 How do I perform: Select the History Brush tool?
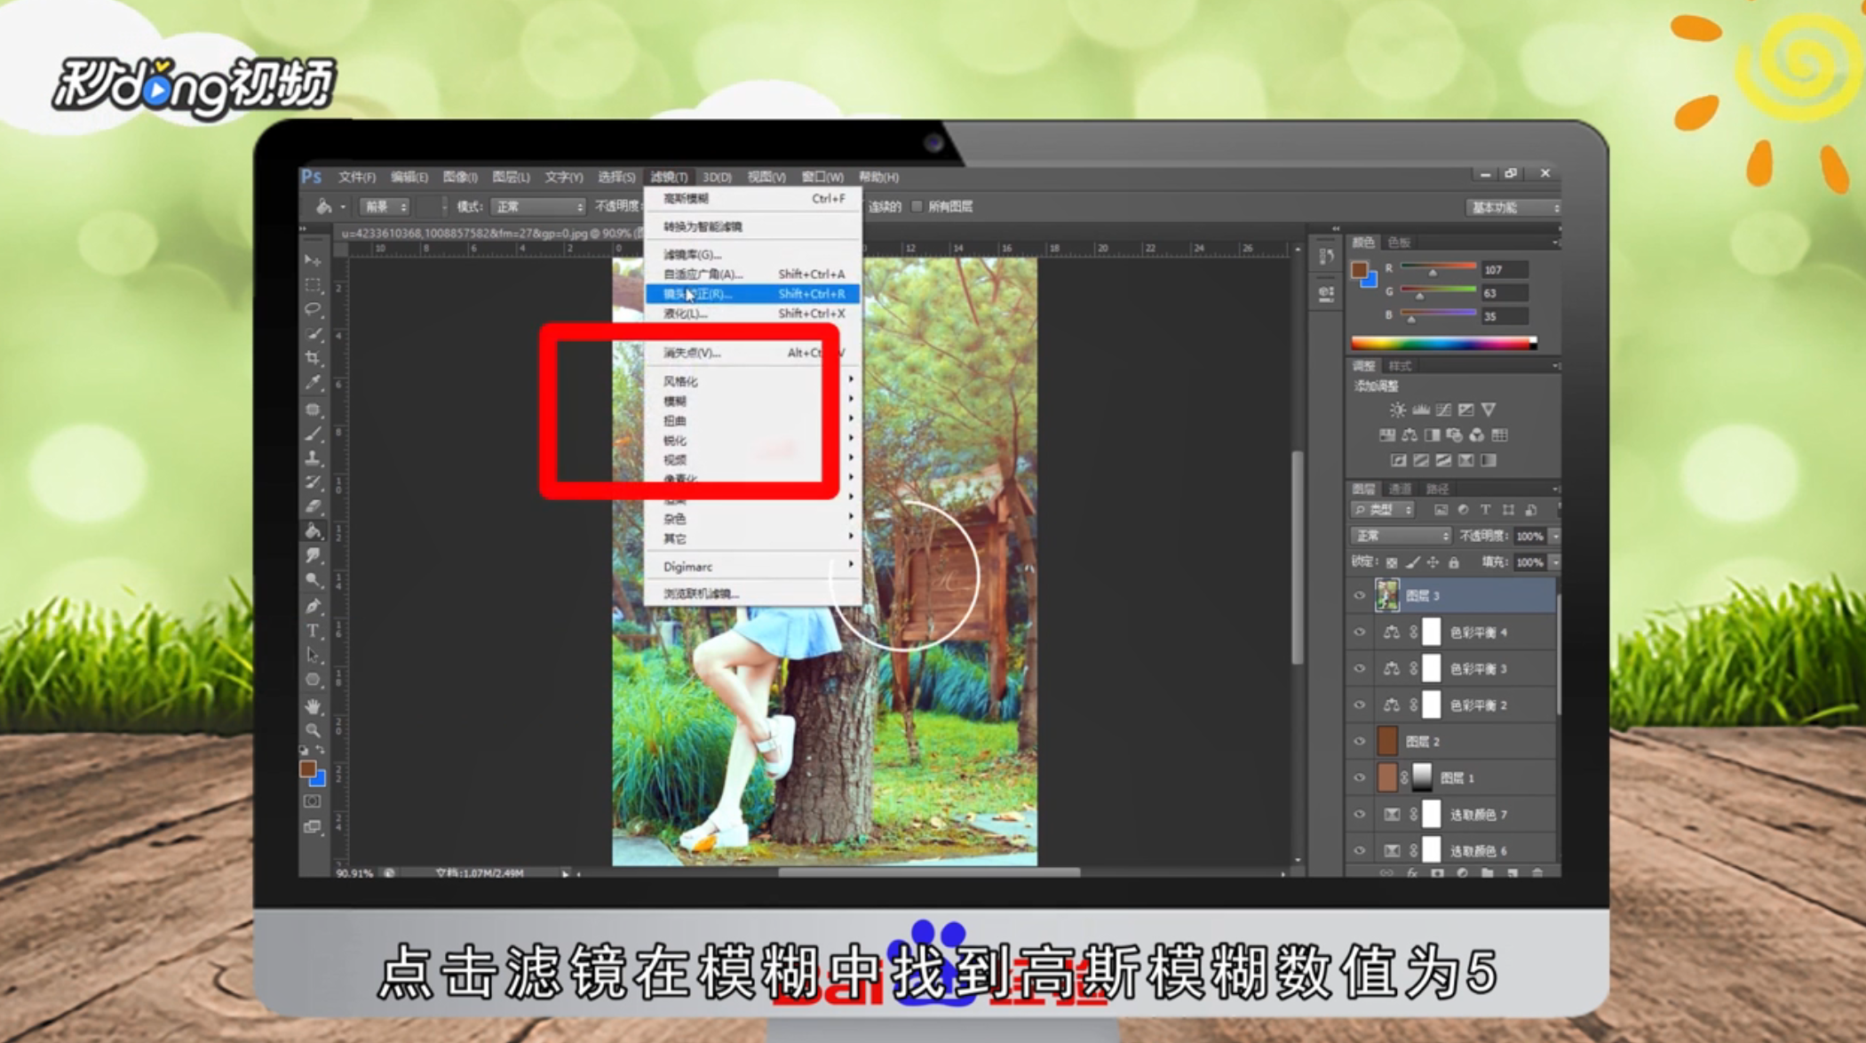(313, 482)
